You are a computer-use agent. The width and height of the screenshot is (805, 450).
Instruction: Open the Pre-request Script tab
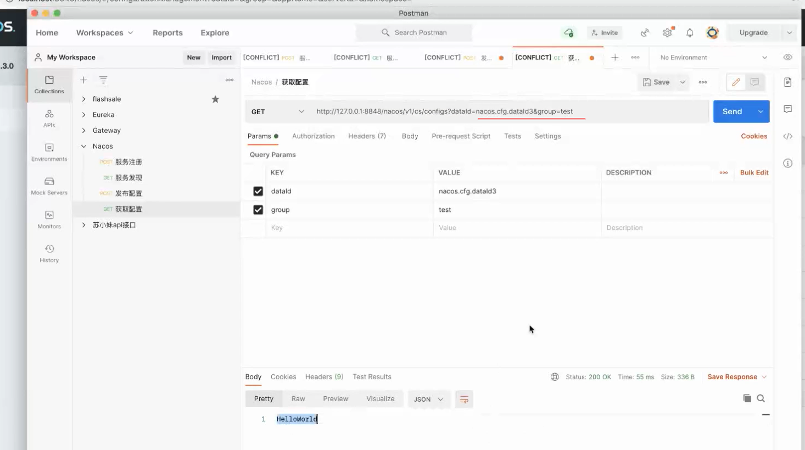click(x=461, y=136)
